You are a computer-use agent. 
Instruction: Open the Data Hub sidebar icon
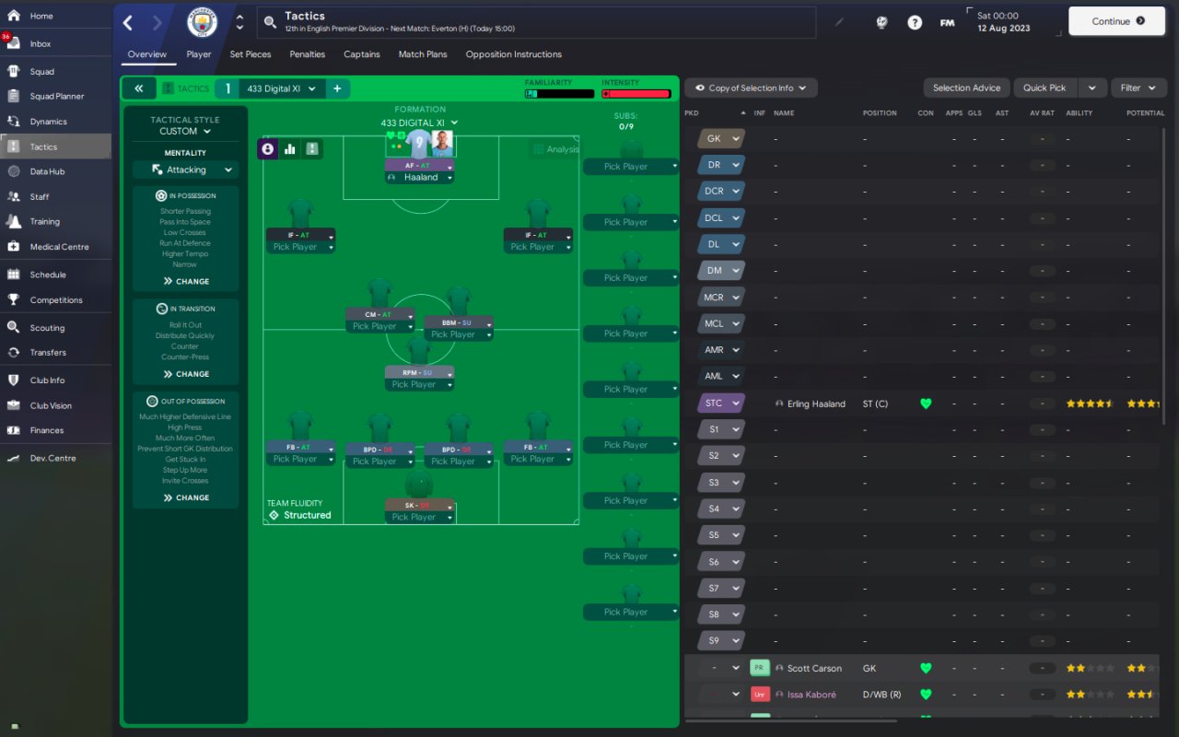pos(14,171)
